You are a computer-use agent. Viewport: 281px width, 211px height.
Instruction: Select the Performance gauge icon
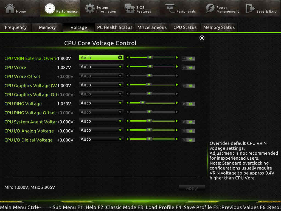[x=50, y=9]
